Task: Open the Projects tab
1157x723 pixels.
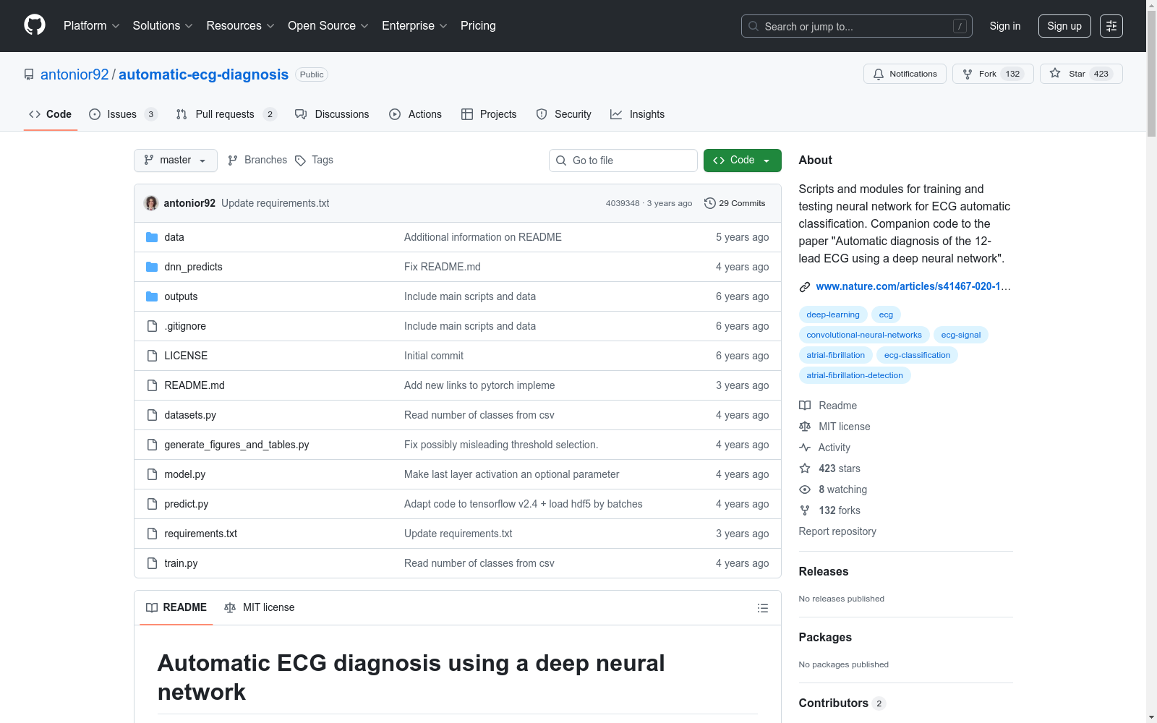Action: click(x=489, y=114)
